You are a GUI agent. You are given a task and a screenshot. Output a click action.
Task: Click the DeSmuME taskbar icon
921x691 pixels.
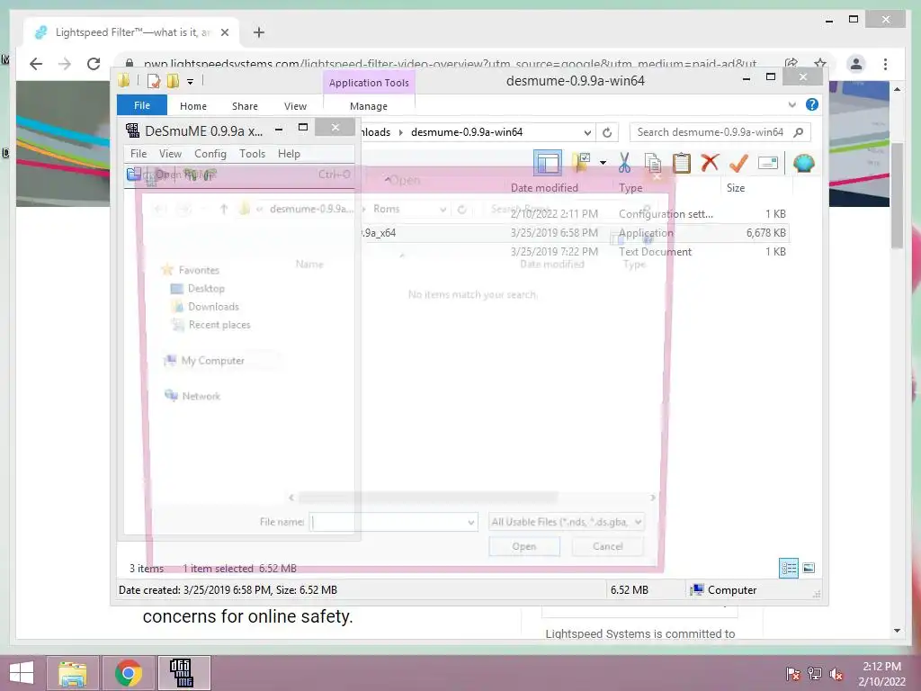[x=183, y=673]
